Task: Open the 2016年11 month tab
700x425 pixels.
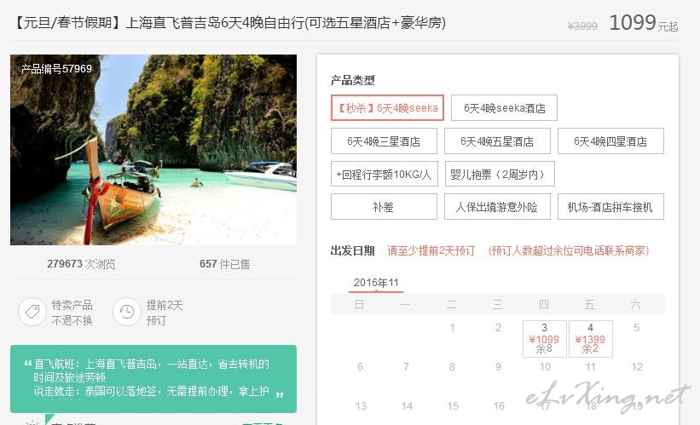Action: (376, 283)
